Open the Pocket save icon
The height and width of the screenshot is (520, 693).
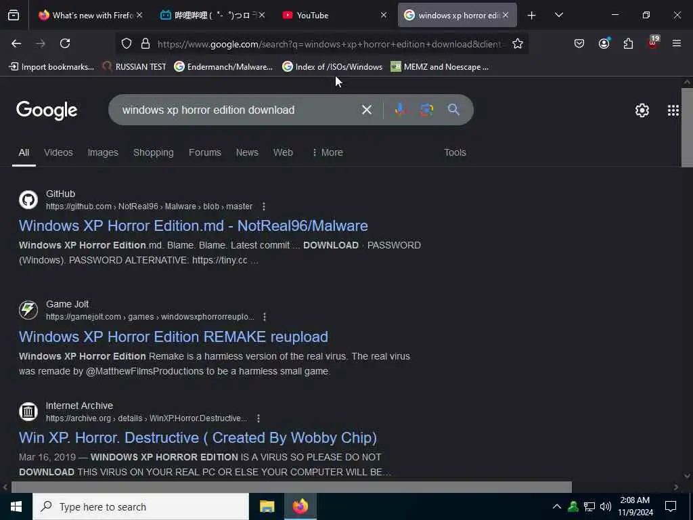point(579,43)
